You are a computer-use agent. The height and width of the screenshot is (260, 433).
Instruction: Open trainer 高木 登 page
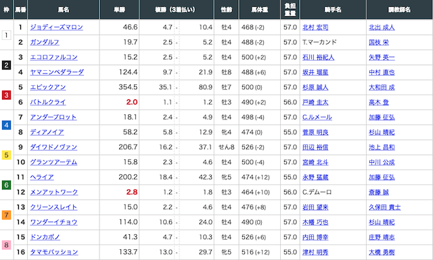pyautogui.click(x=379, y=102)
